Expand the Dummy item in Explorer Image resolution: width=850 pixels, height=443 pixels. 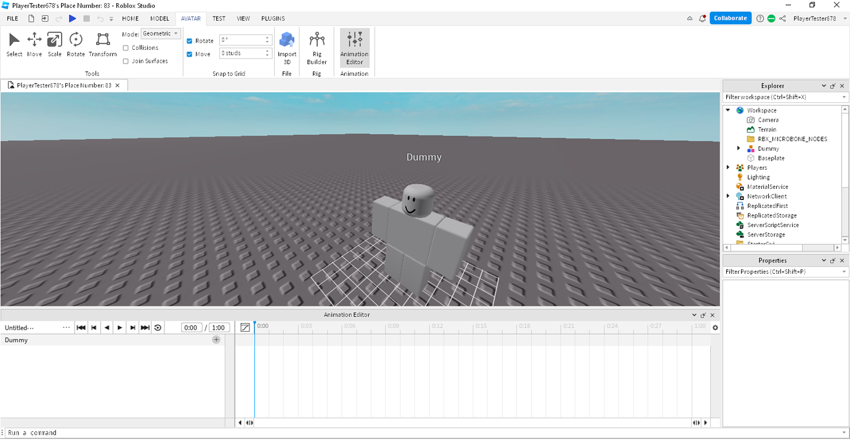(739, 148)
